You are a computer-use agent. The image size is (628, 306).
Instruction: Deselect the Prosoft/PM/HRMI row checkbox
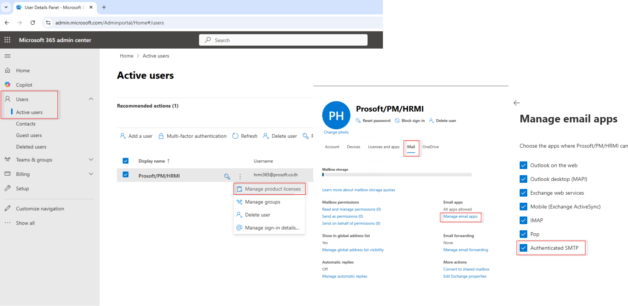coord(126,174)
